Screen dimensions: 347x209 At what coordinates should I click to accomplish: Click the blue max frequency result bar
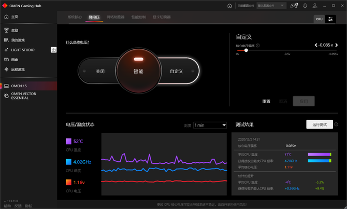click(x=320, y=161)
